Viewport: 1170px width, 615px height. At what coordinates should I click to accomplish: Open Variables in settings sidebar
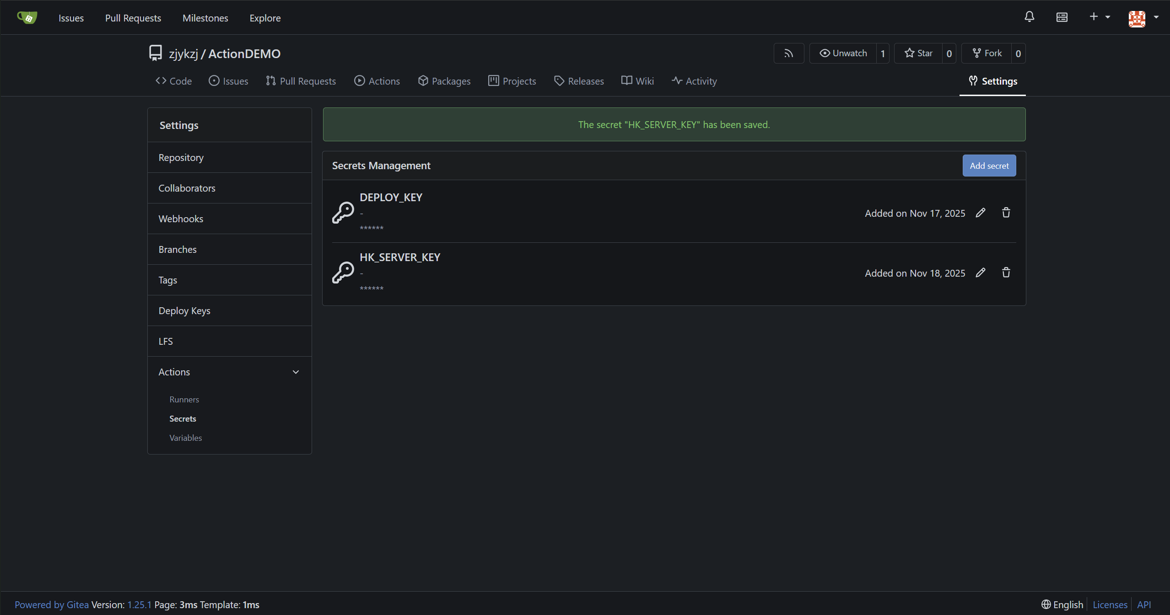185,438
